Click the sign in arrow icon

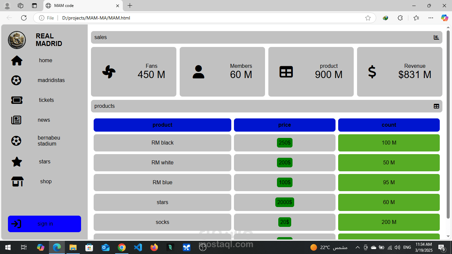tap(16, 224)
